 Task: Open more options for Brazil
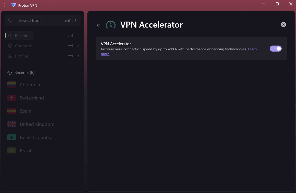tap(74, 151)
